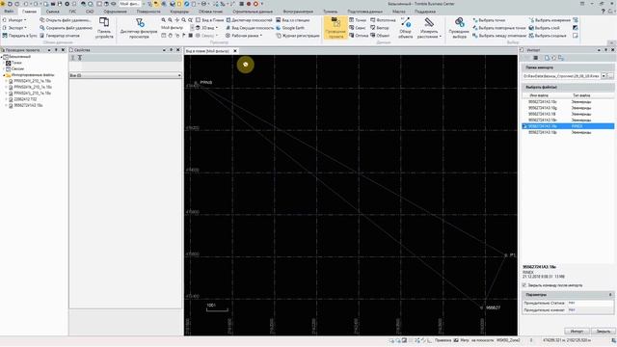This screenshot has width=617, height=347.
Task: Open the Support ribbon tab
Action: (x=425, y=12)
